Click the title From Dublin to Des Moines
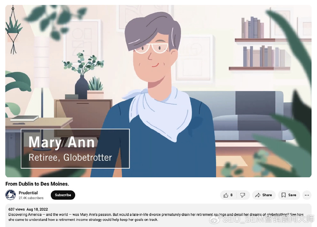The width and height of the screenshot is (317, 227). click(37, 184)
